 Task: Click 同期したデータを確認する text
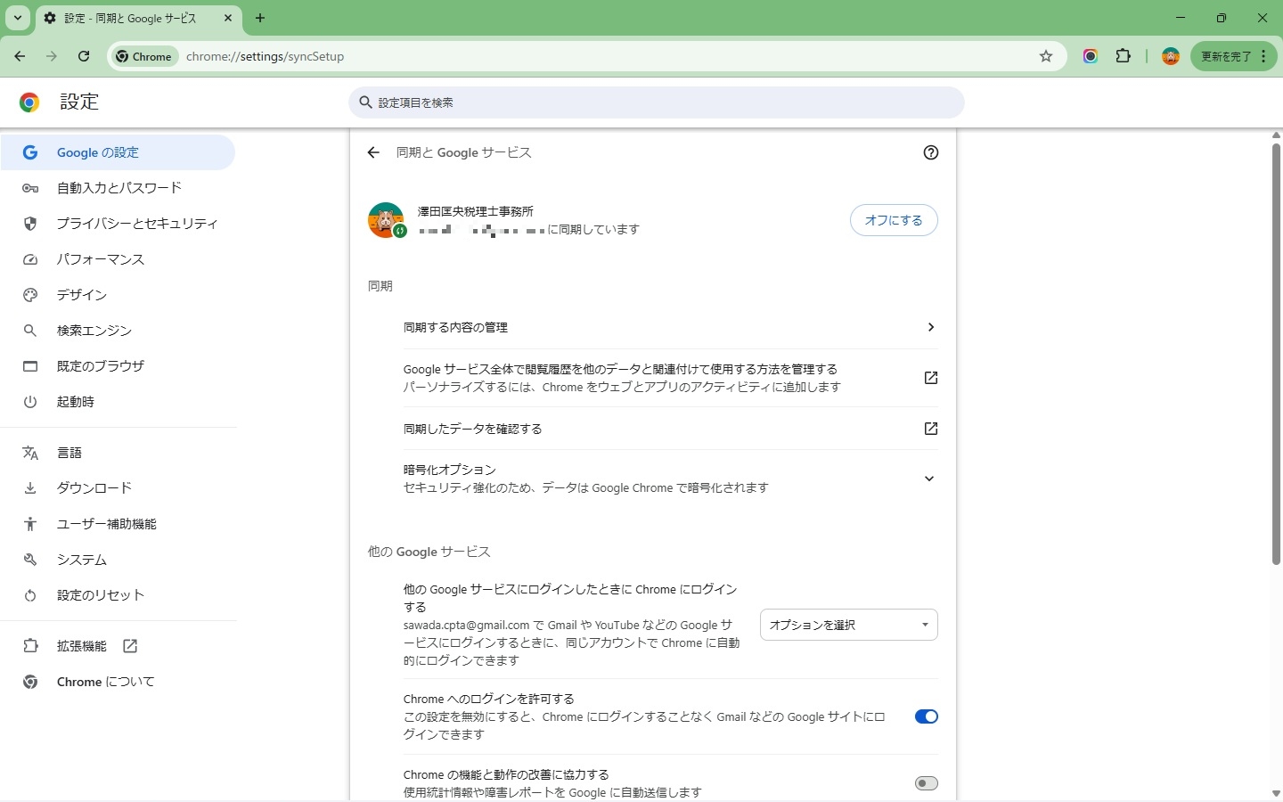(x=472, y=429)
